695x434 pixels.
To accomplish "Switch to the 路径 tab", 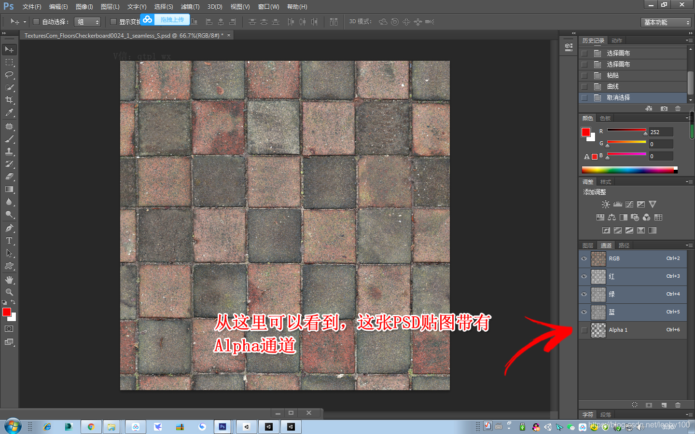I will tap(624, 245).
